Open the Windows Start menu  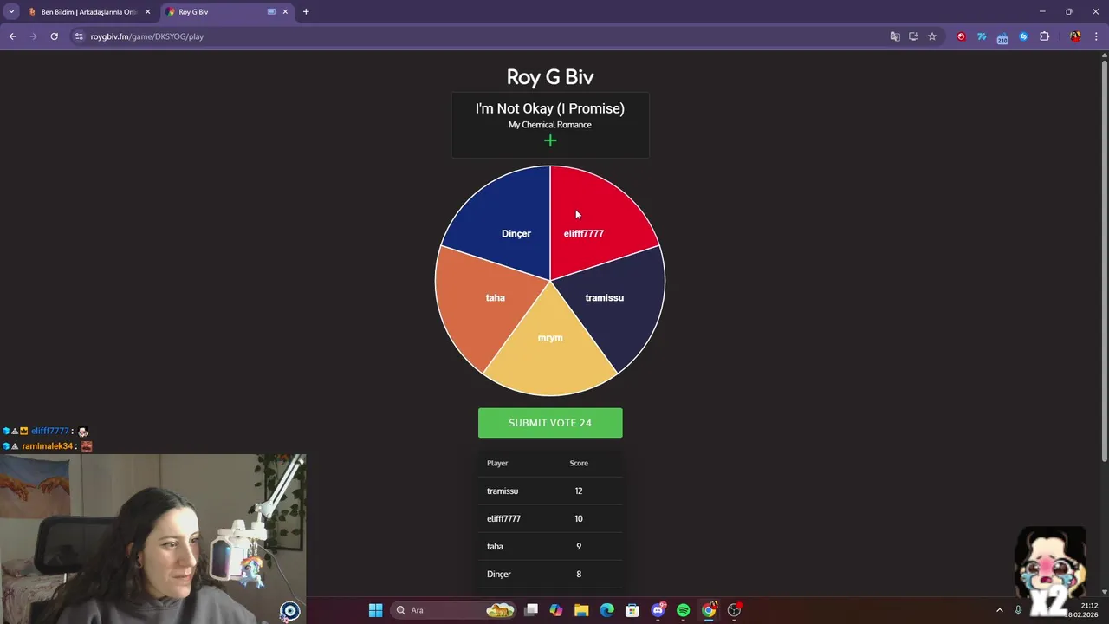point(375,610)
